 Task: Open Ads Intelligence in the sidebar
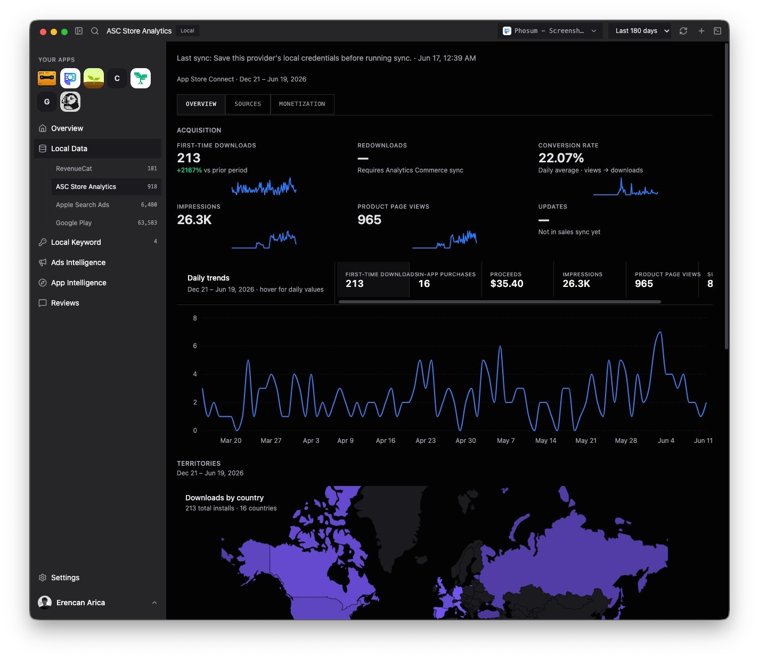pos(97,262)
